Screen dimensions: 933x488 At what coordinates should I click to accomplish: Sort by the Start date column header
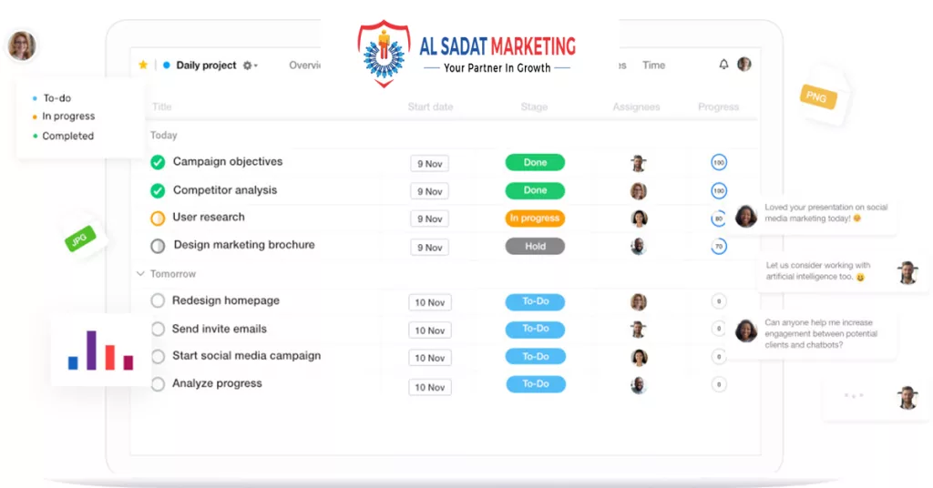click(x=430, y=107)
